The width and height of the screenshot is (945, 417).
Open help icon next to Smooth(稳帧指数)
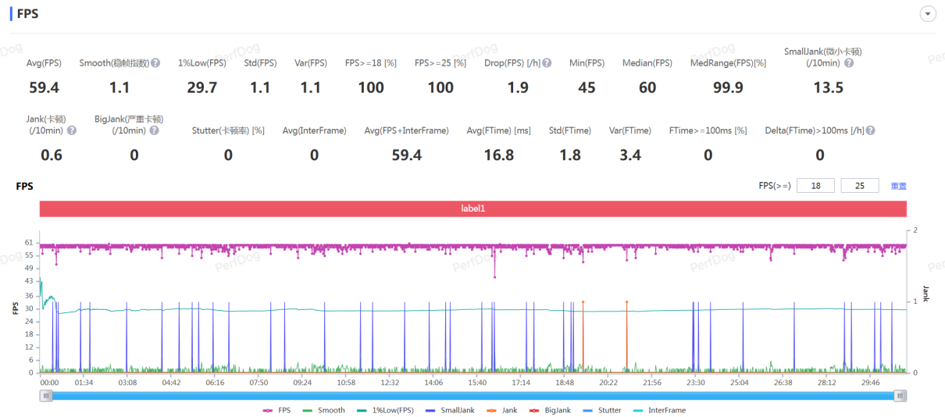(155, 63)
